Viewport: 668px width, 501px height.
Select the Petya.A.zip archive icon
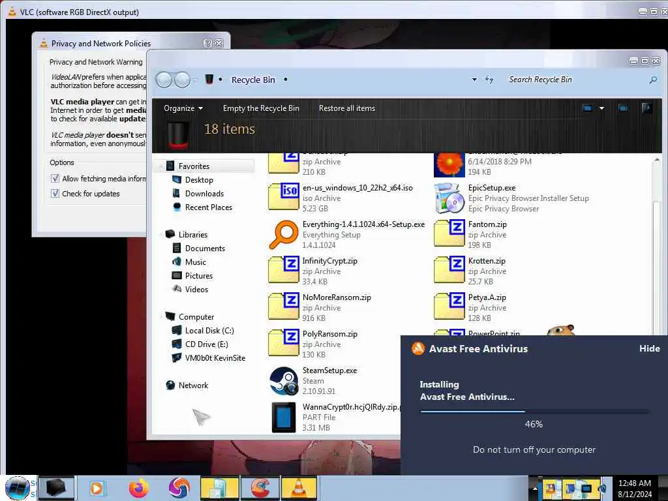point(449,307)
